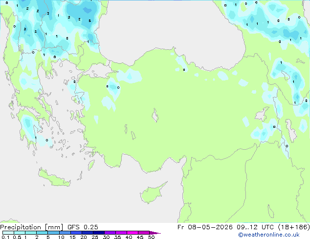The image size is (310, 239).
Task: Open the weatheronline.co.uk link
Action: point(269,235)
